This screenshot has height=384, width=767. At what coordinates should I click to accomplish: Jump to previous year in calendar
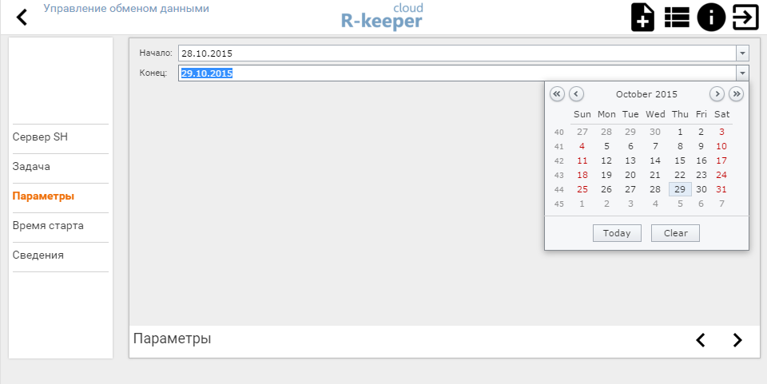click(557, 94)
